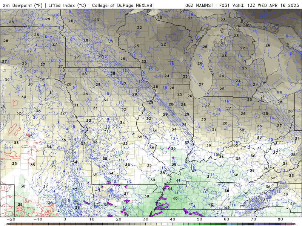The height and width of the screenshot is (226, 302).
Task: Click the 'Lifted Index (°C)' title text
Action: 67,5
